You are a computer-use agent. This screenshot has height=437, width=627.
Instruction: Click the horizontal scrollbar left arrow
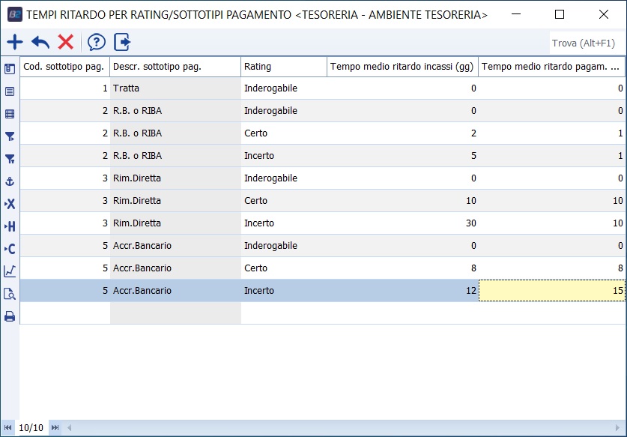(69, 427)
